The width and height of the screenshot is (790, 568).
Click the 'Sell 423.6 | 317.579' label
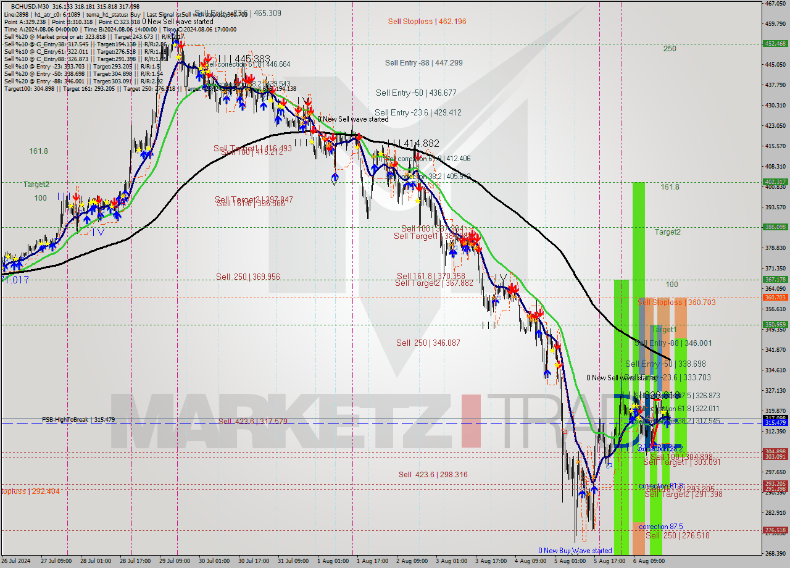click(x=253, y=422)
